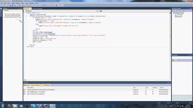Toggle the 0 Warnings filter
The width and height of the screenshot is (193, 108).
click(36, 85)
